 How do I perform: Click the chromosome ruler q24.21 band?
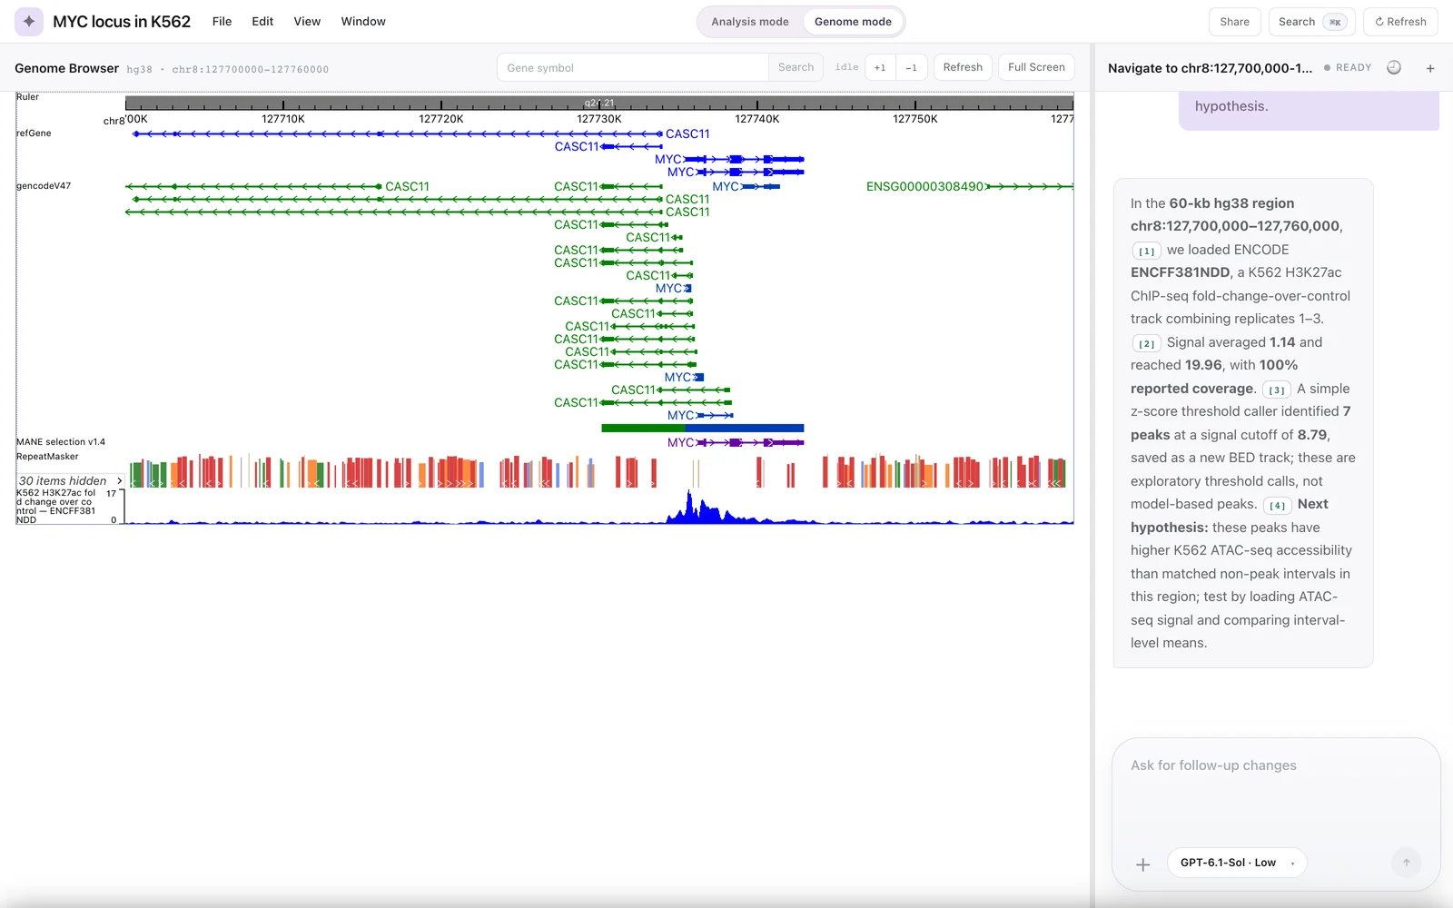[x=599, y=103]
